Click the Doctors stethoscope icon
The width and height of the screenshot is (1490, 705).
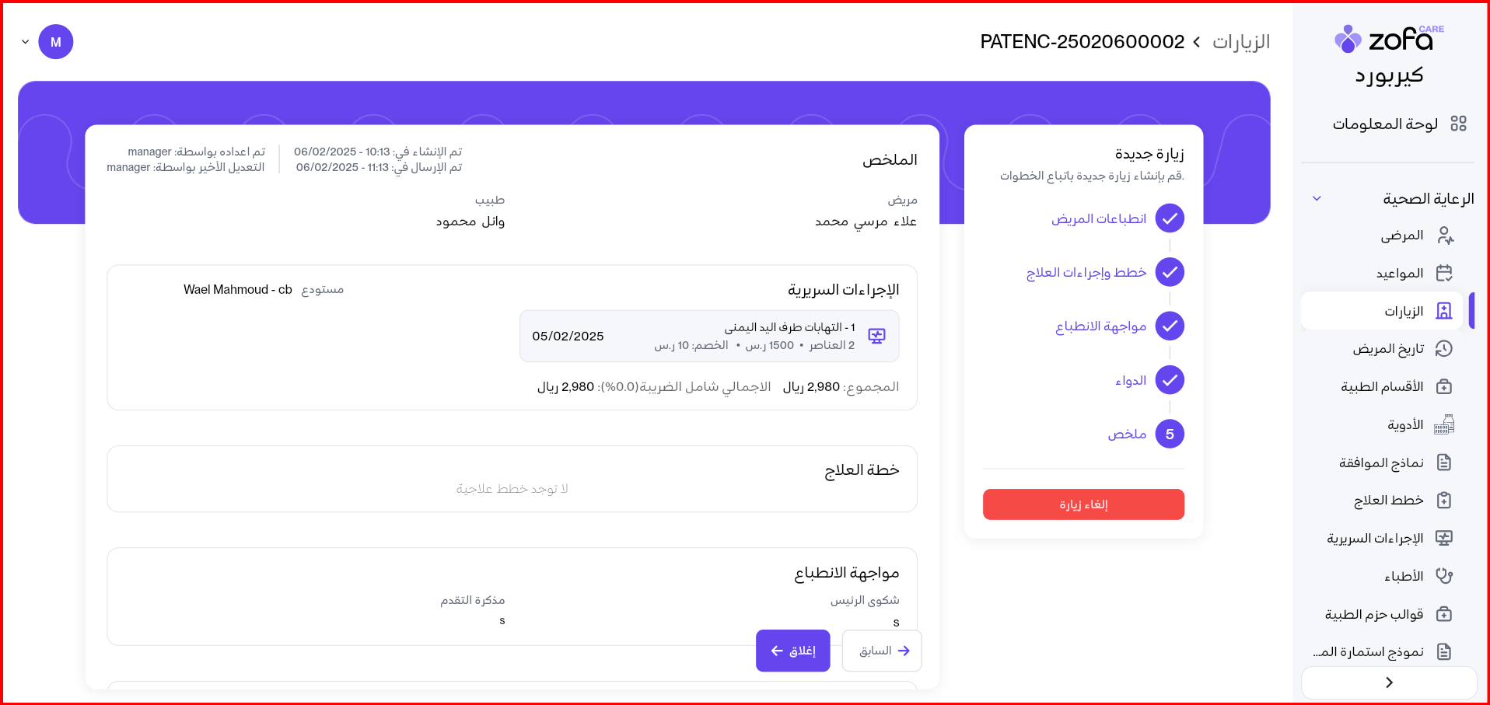pyautogui.click(x=1444, y=576)
